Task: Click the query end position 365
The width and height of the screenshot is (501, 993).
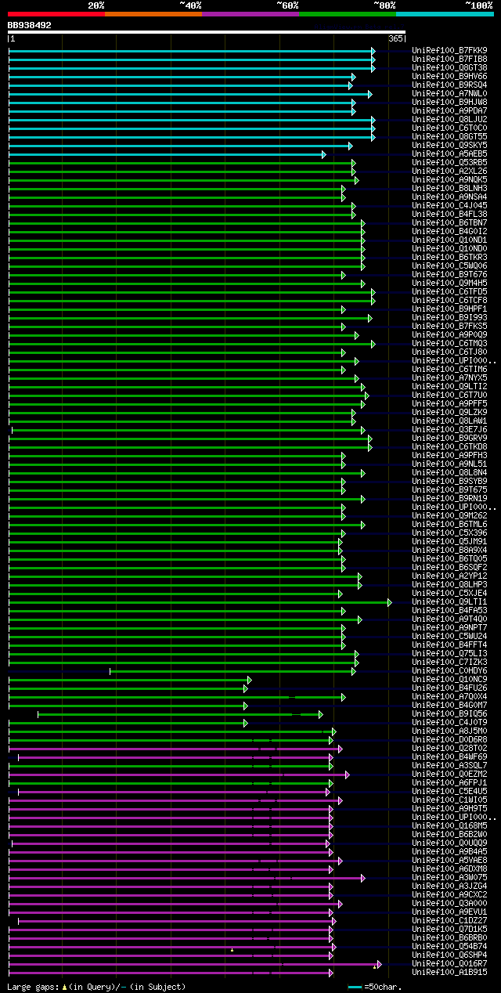Action: [395, 38]
